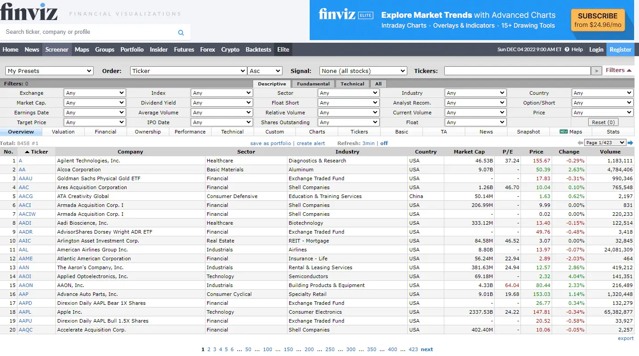639x356 pixels.
Task: Switch to the Fundamental filters tab
Action: (313, 84)
